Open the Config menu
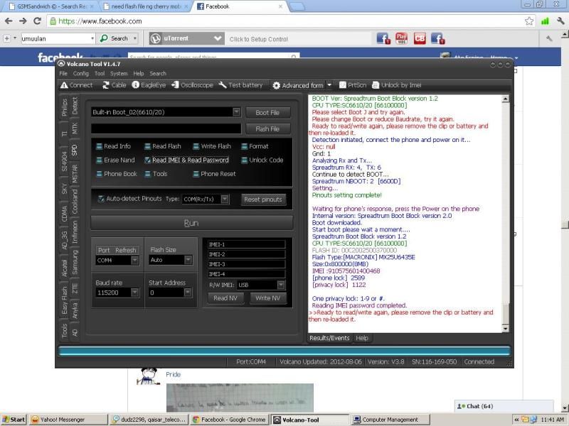This screenshot has height=426, width=569. [x=80, y=73]
